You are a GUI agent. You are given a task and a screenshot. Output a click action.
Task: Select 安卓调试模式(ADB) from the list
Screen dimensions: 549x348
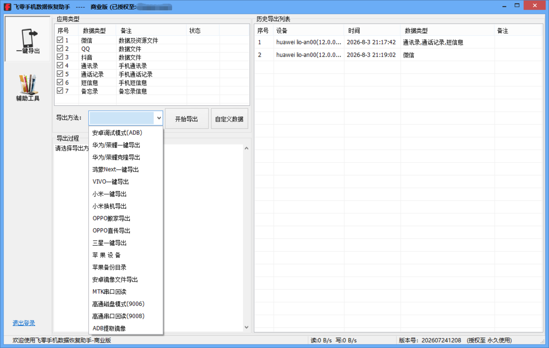click(x=126, y=133)
